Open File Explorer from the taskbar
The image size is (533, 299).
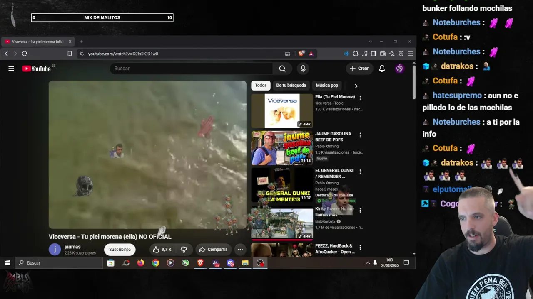click(245, 263)
